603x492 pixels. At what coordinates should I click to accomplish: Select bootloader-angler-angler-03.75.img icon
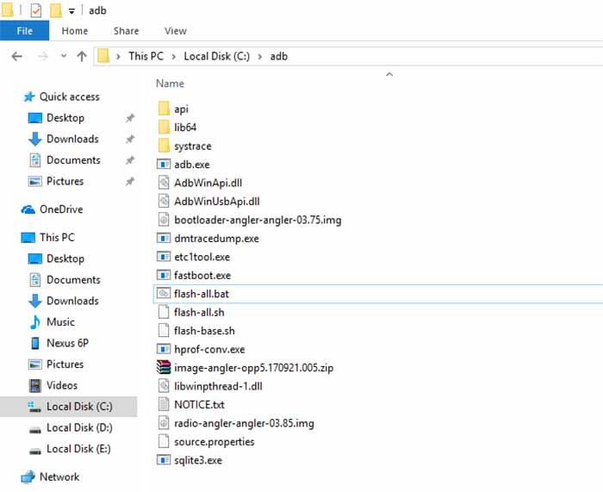point(164,219)
